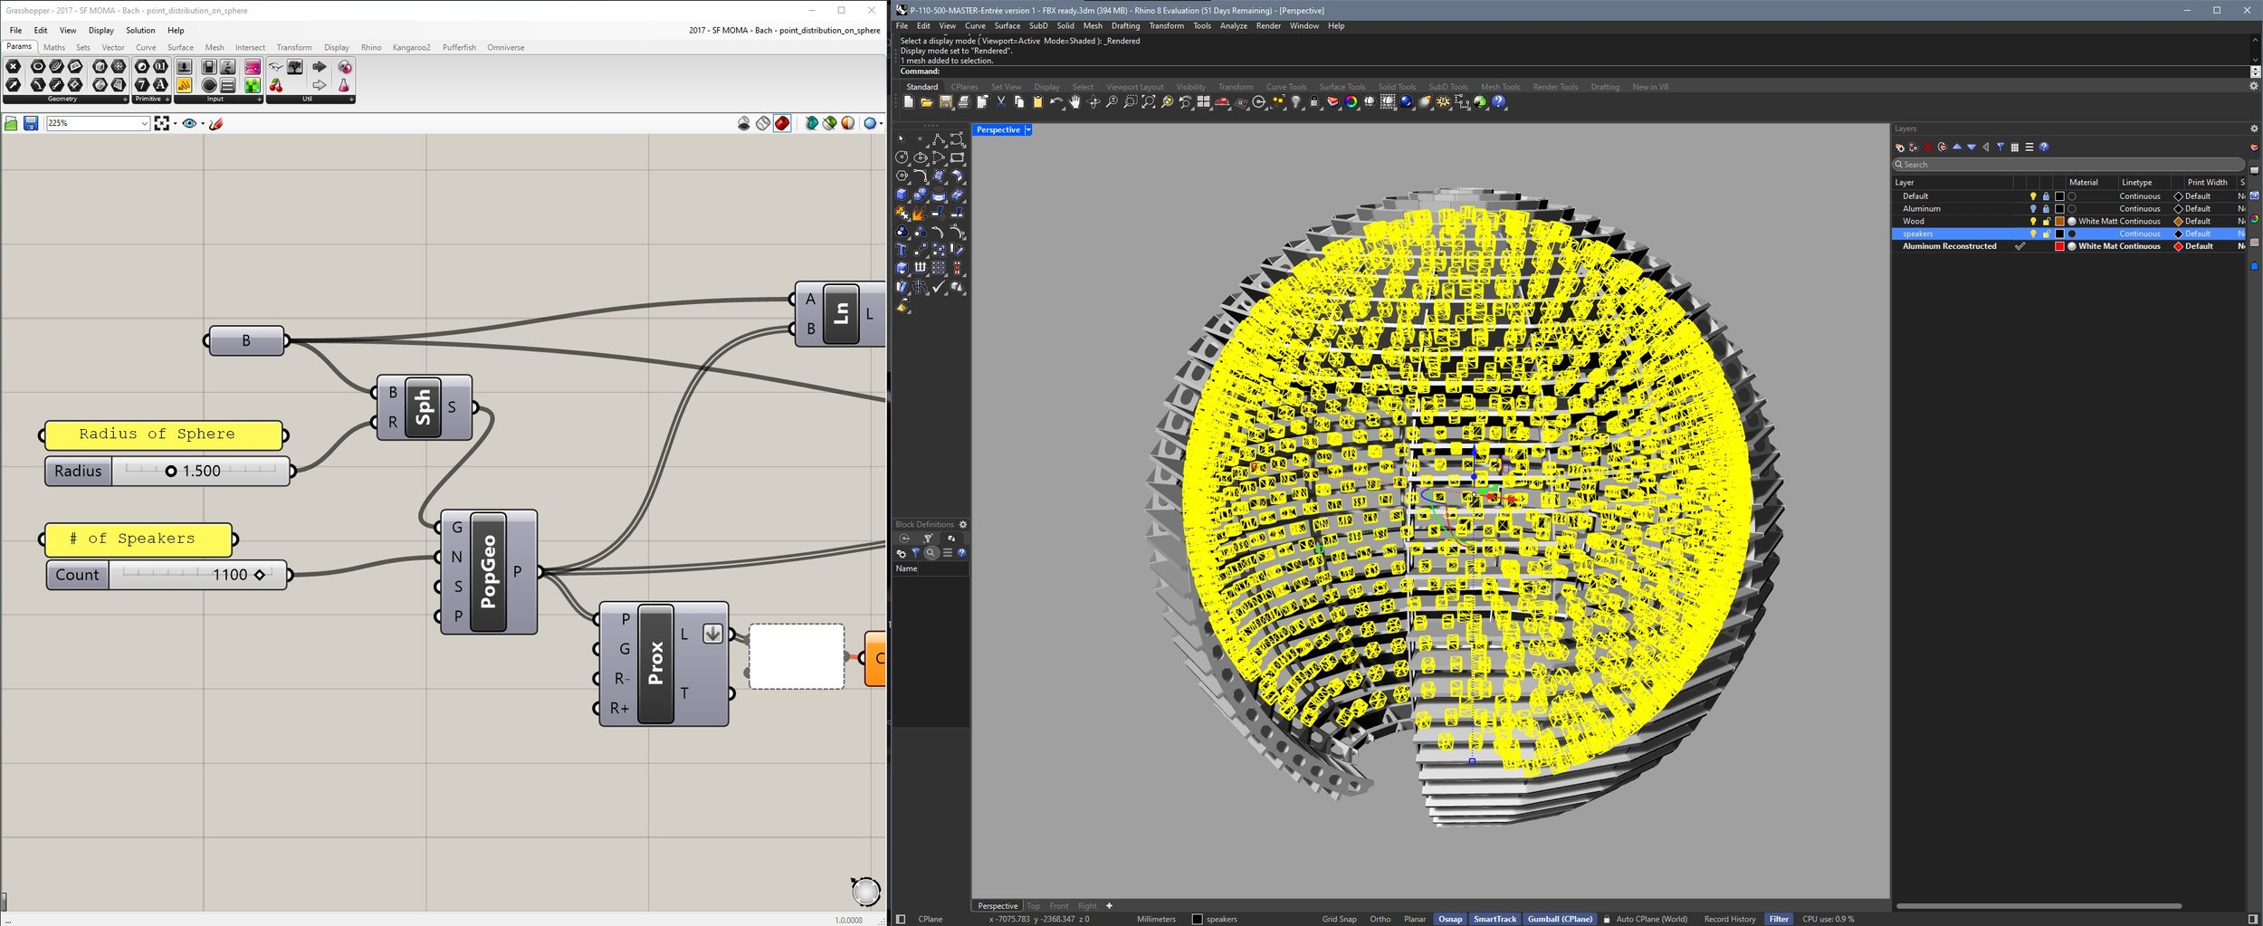This screenshot has height=926, width=2263.
Task: Activate Rhino Pan hand tool
Action: [1074, 102]
